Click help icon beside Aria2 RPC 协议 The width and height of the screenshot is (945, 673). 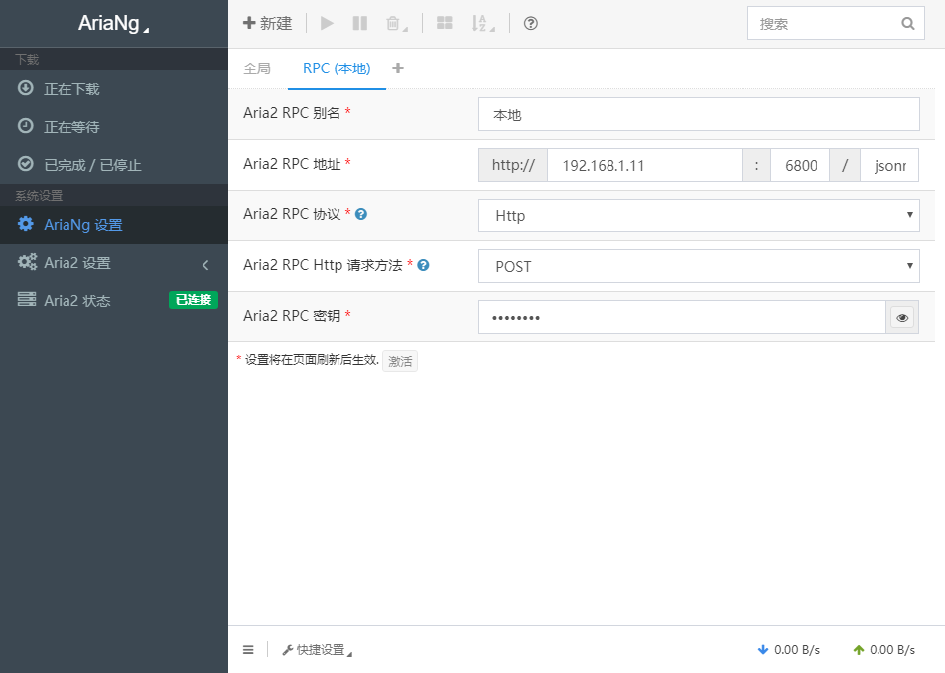pos(361,214)
